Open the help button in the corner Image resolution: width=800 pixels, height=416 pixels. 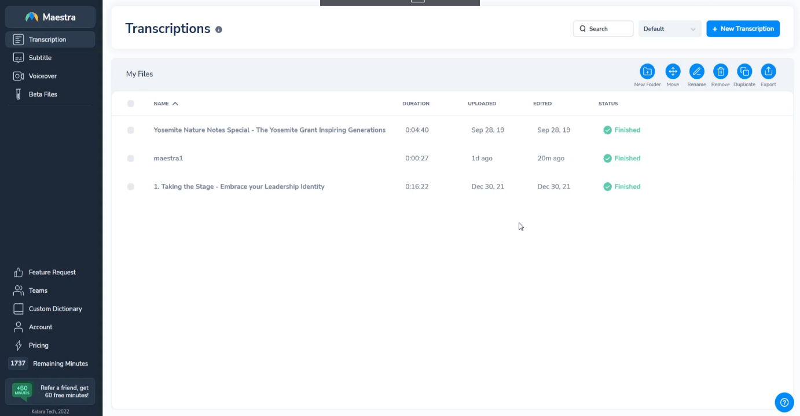click(784, 402)
